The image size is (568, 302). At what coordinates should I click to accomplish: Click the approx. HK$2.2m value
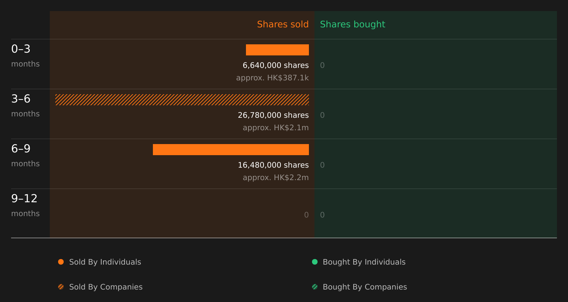pos(276,178)
